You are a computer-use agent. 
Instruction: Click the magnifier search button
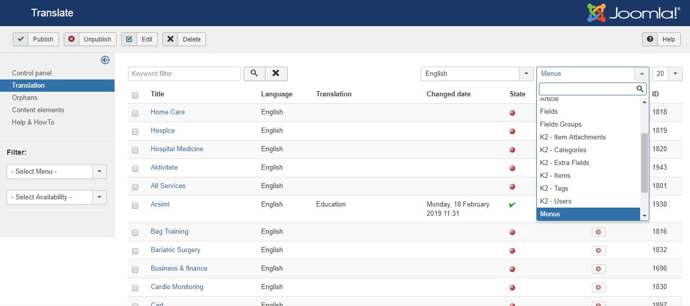pyautogui.click(x=254, y=73)
